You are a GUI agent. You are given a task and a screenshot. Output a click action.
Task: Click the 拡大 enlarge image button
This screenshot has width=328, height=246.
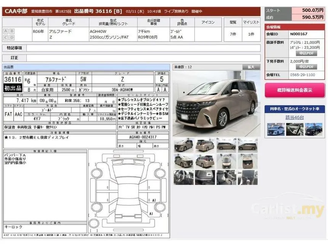click(251, 67)
